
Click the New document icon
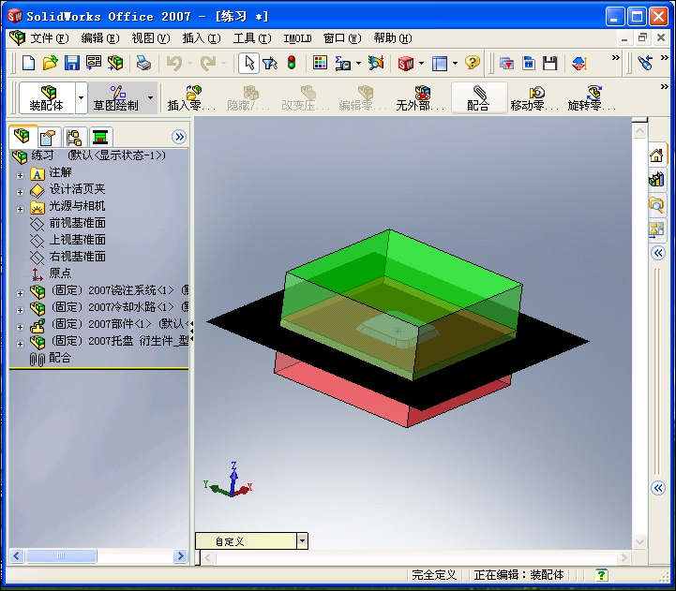pos(28,64)
